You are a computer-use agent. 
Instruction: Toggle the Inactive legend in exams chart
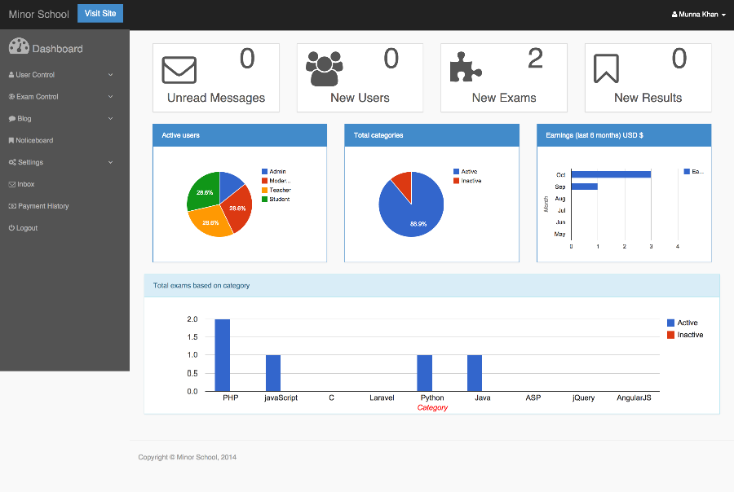671,335
